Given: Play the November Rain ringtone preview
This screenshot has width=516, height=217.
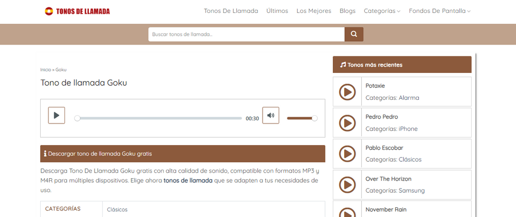Looking at the screenshot, I should (347, 212).
